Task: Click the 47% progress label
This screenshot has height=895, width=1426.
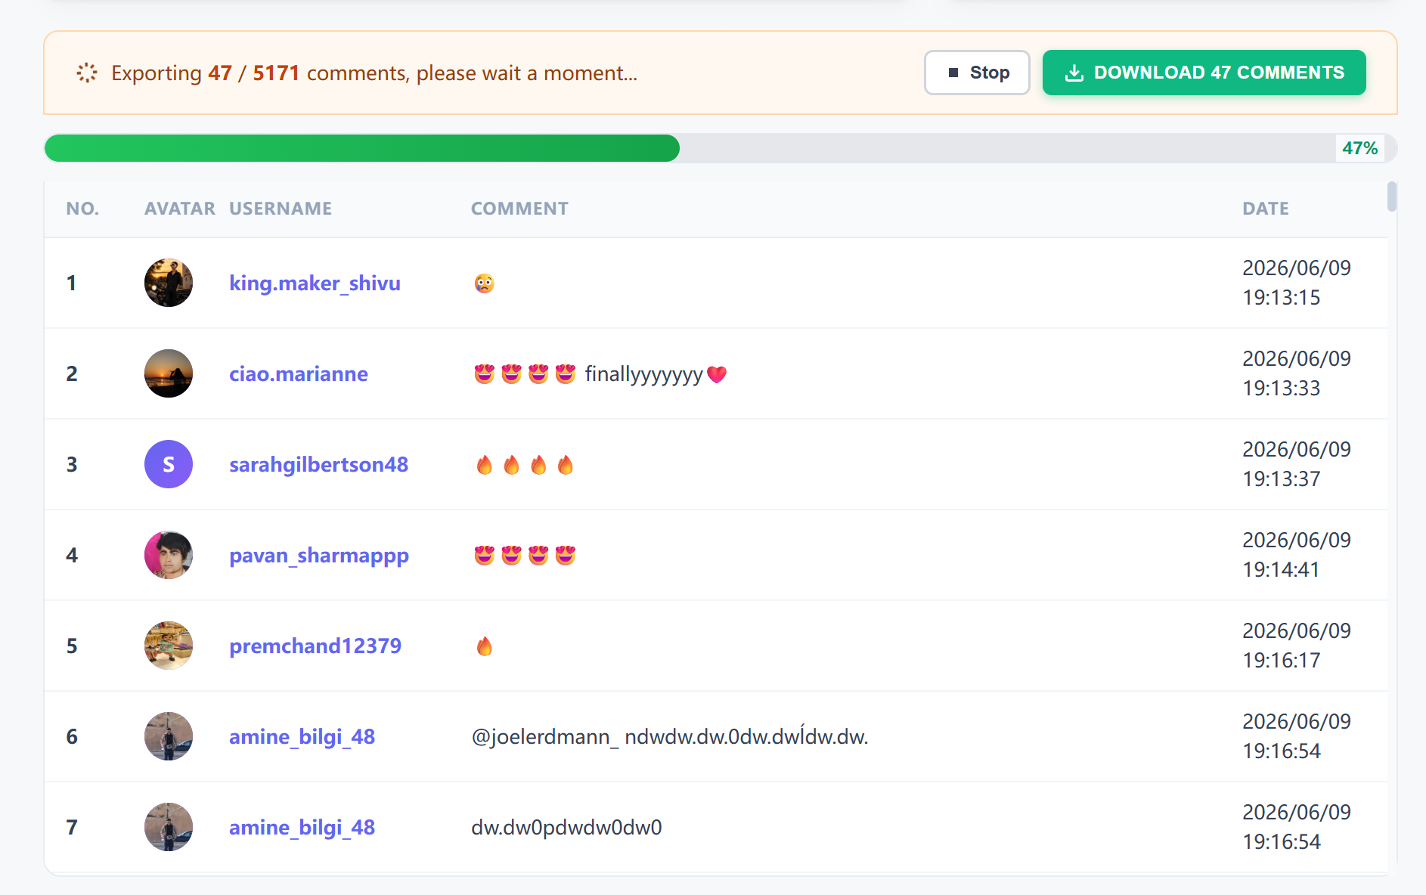Action: (1359, 148)
